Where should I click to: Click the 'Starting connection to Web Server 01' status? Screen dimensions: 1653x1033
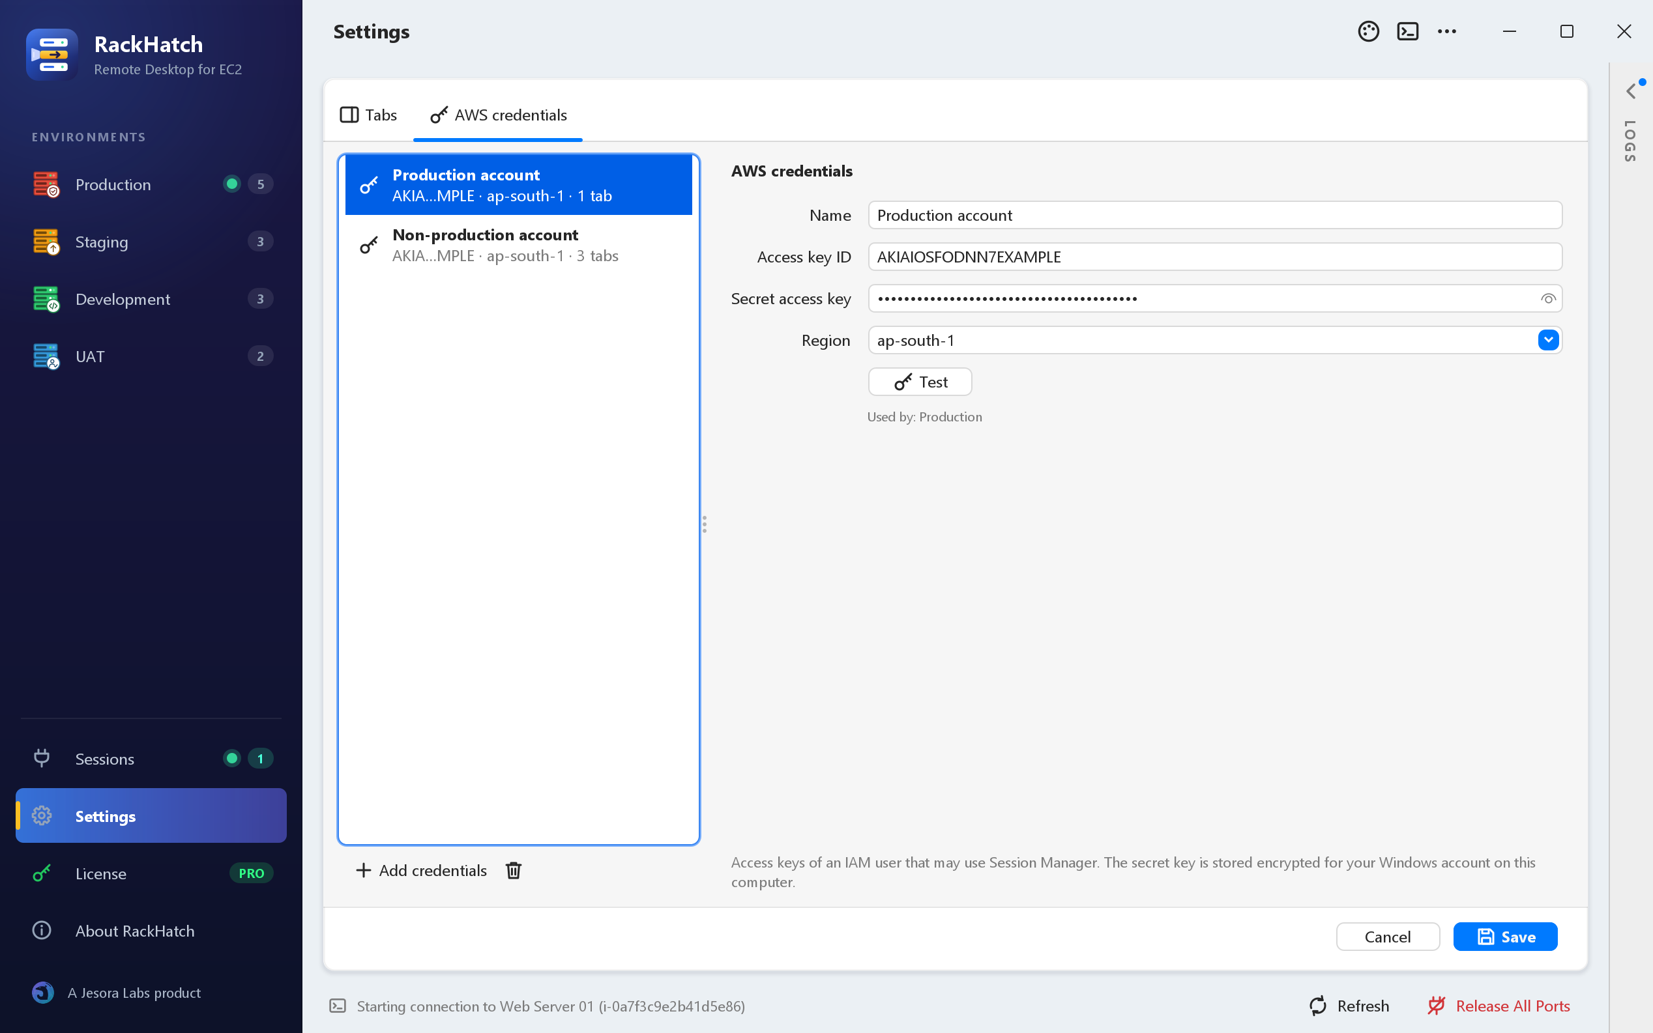(x=550, y=1006)
